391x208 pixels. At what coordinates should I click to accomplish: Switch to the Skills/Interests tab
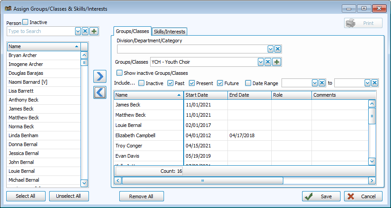169,32
